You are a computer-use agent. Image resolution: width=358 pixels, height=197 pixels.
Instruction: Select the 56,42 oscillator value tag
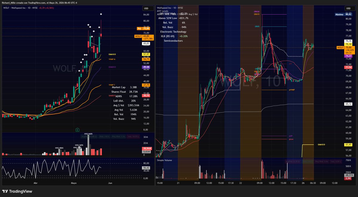coord(146,168)
